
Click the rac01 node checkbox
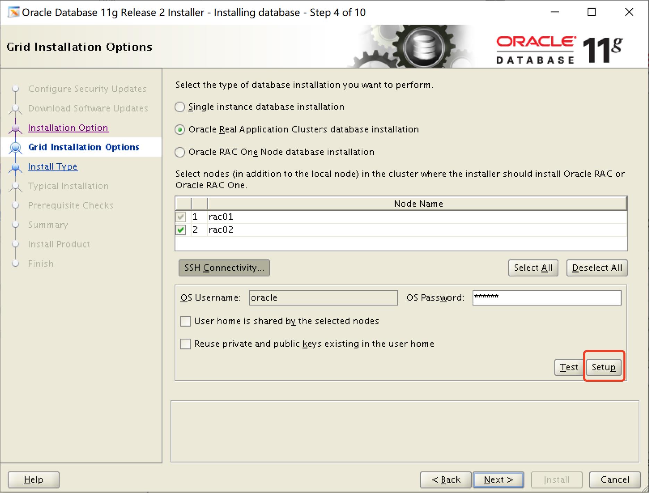click(x=181, y=217)
